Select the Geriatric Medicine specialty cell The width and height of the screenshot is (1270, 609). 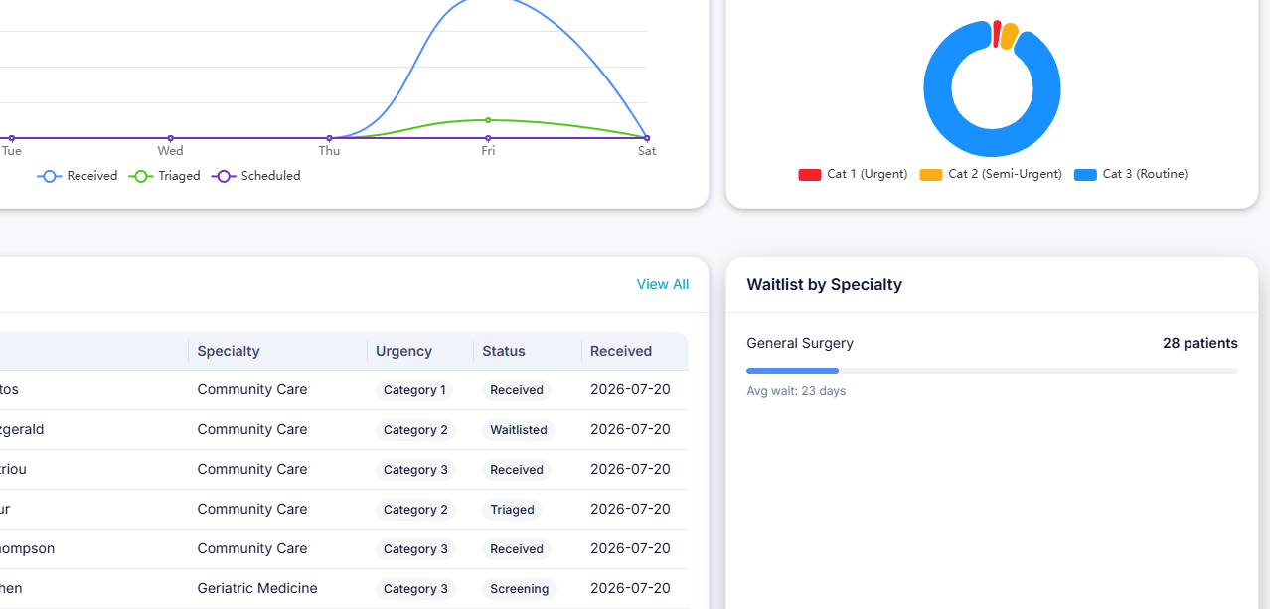pyautogui.click(x=257, y=588)
